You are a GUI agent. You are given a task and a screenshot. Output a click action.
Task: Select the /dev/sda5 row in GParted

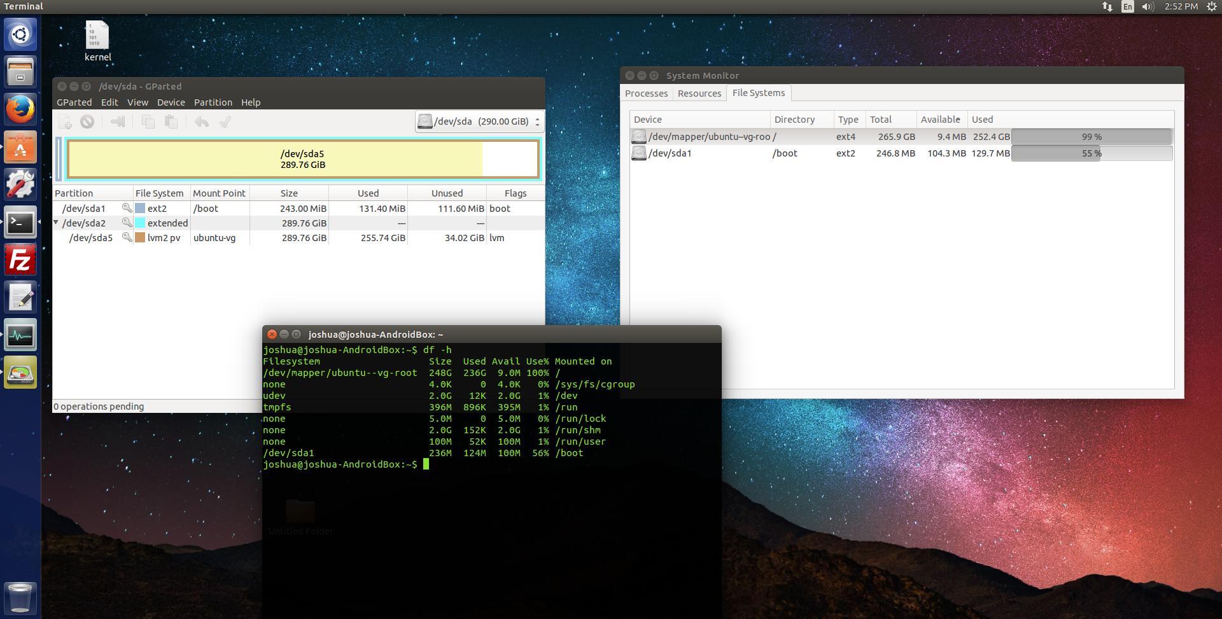point(298,237)
